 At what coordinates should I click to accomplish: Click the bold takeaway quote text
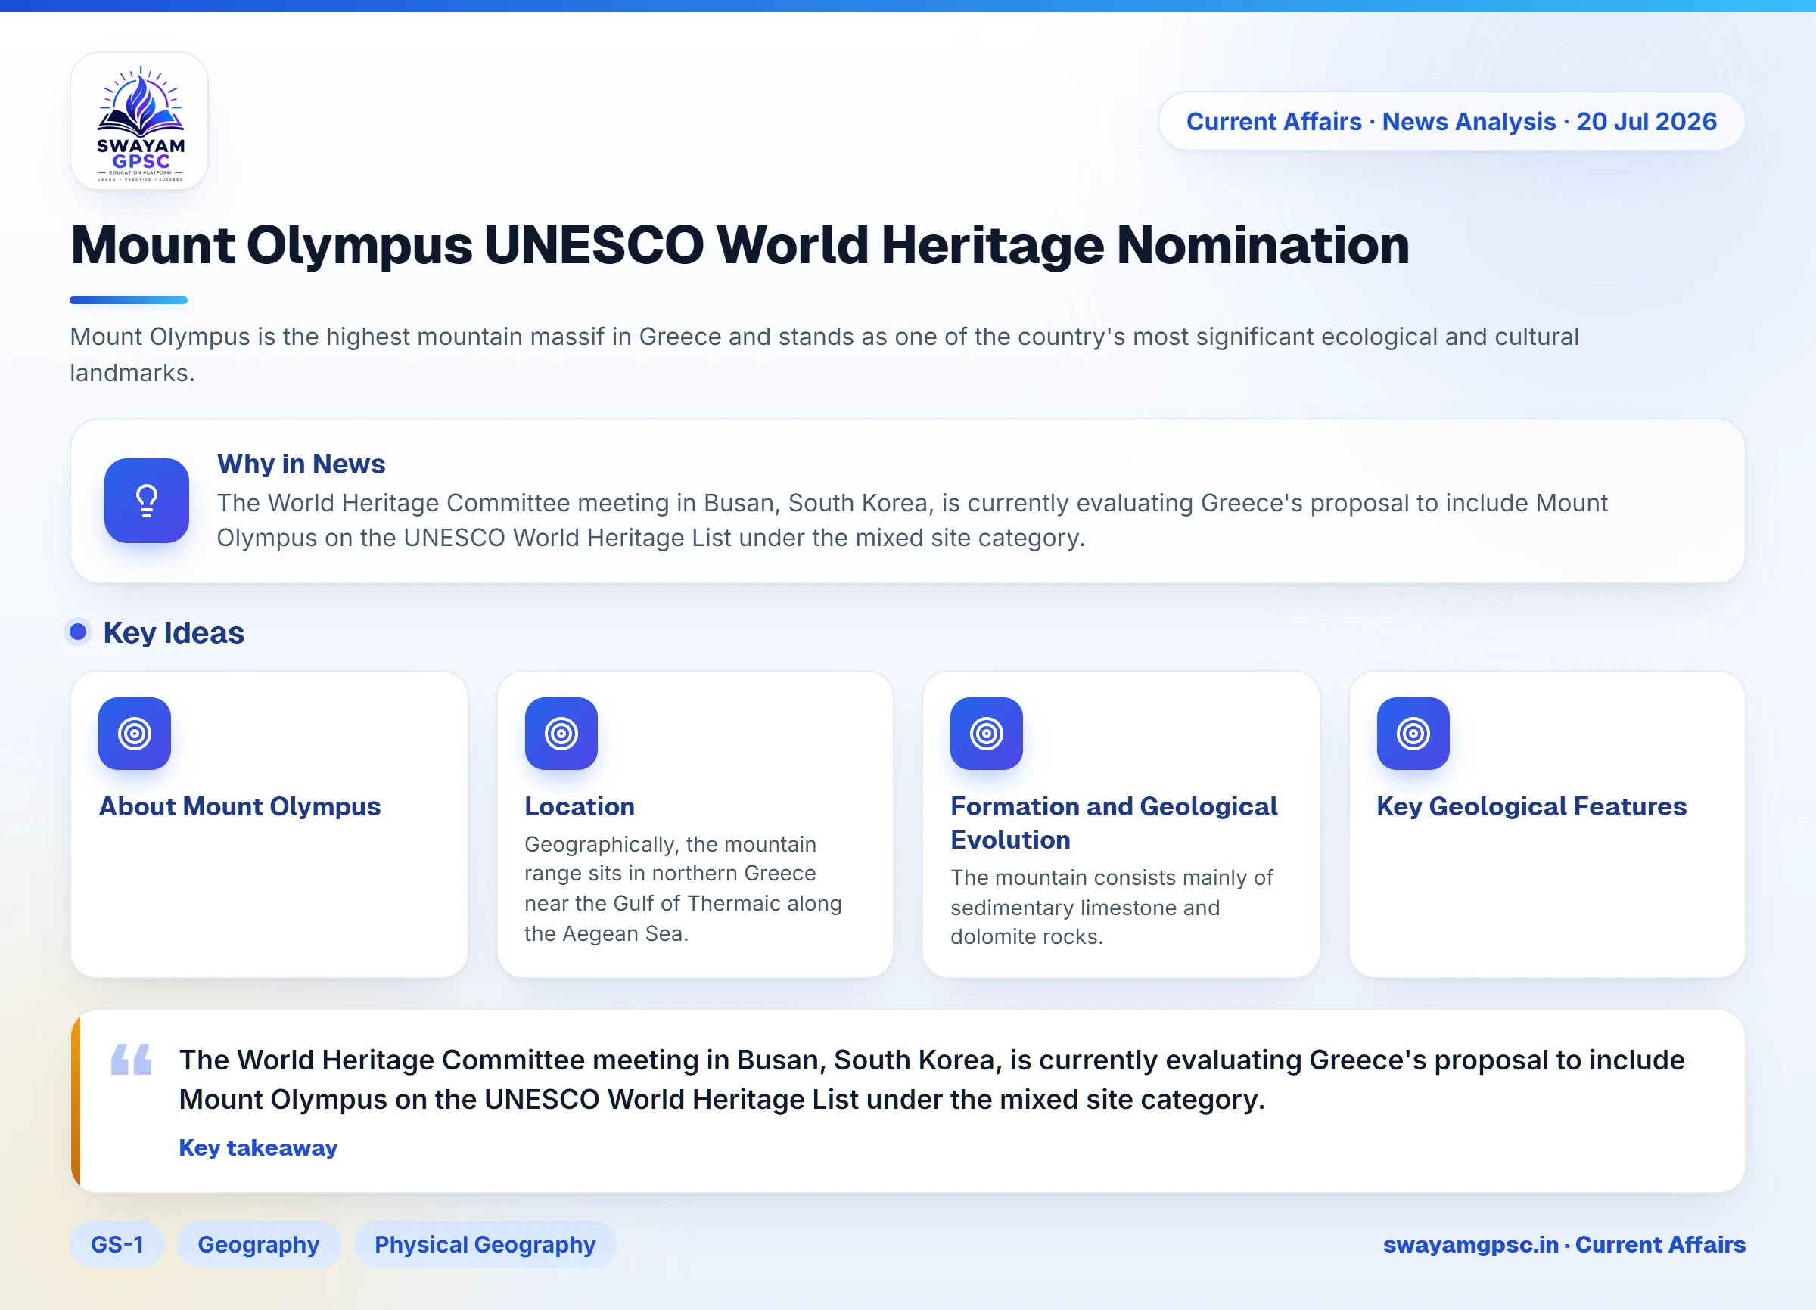pos(932,1079)
